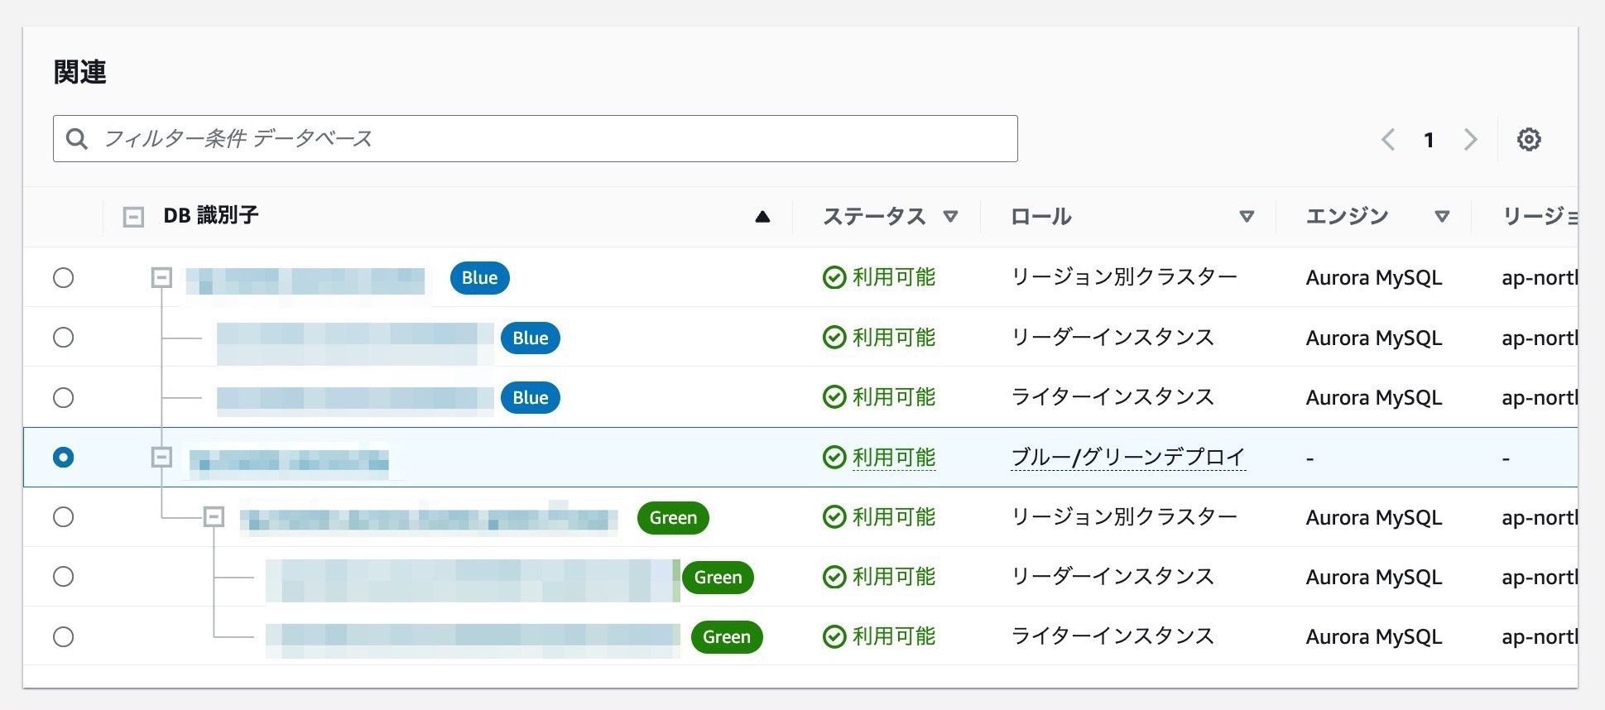Viewport: 1605px width, 710px height.
Task: Click the Green badge on regional cluster
Action: tap(672, 518)
